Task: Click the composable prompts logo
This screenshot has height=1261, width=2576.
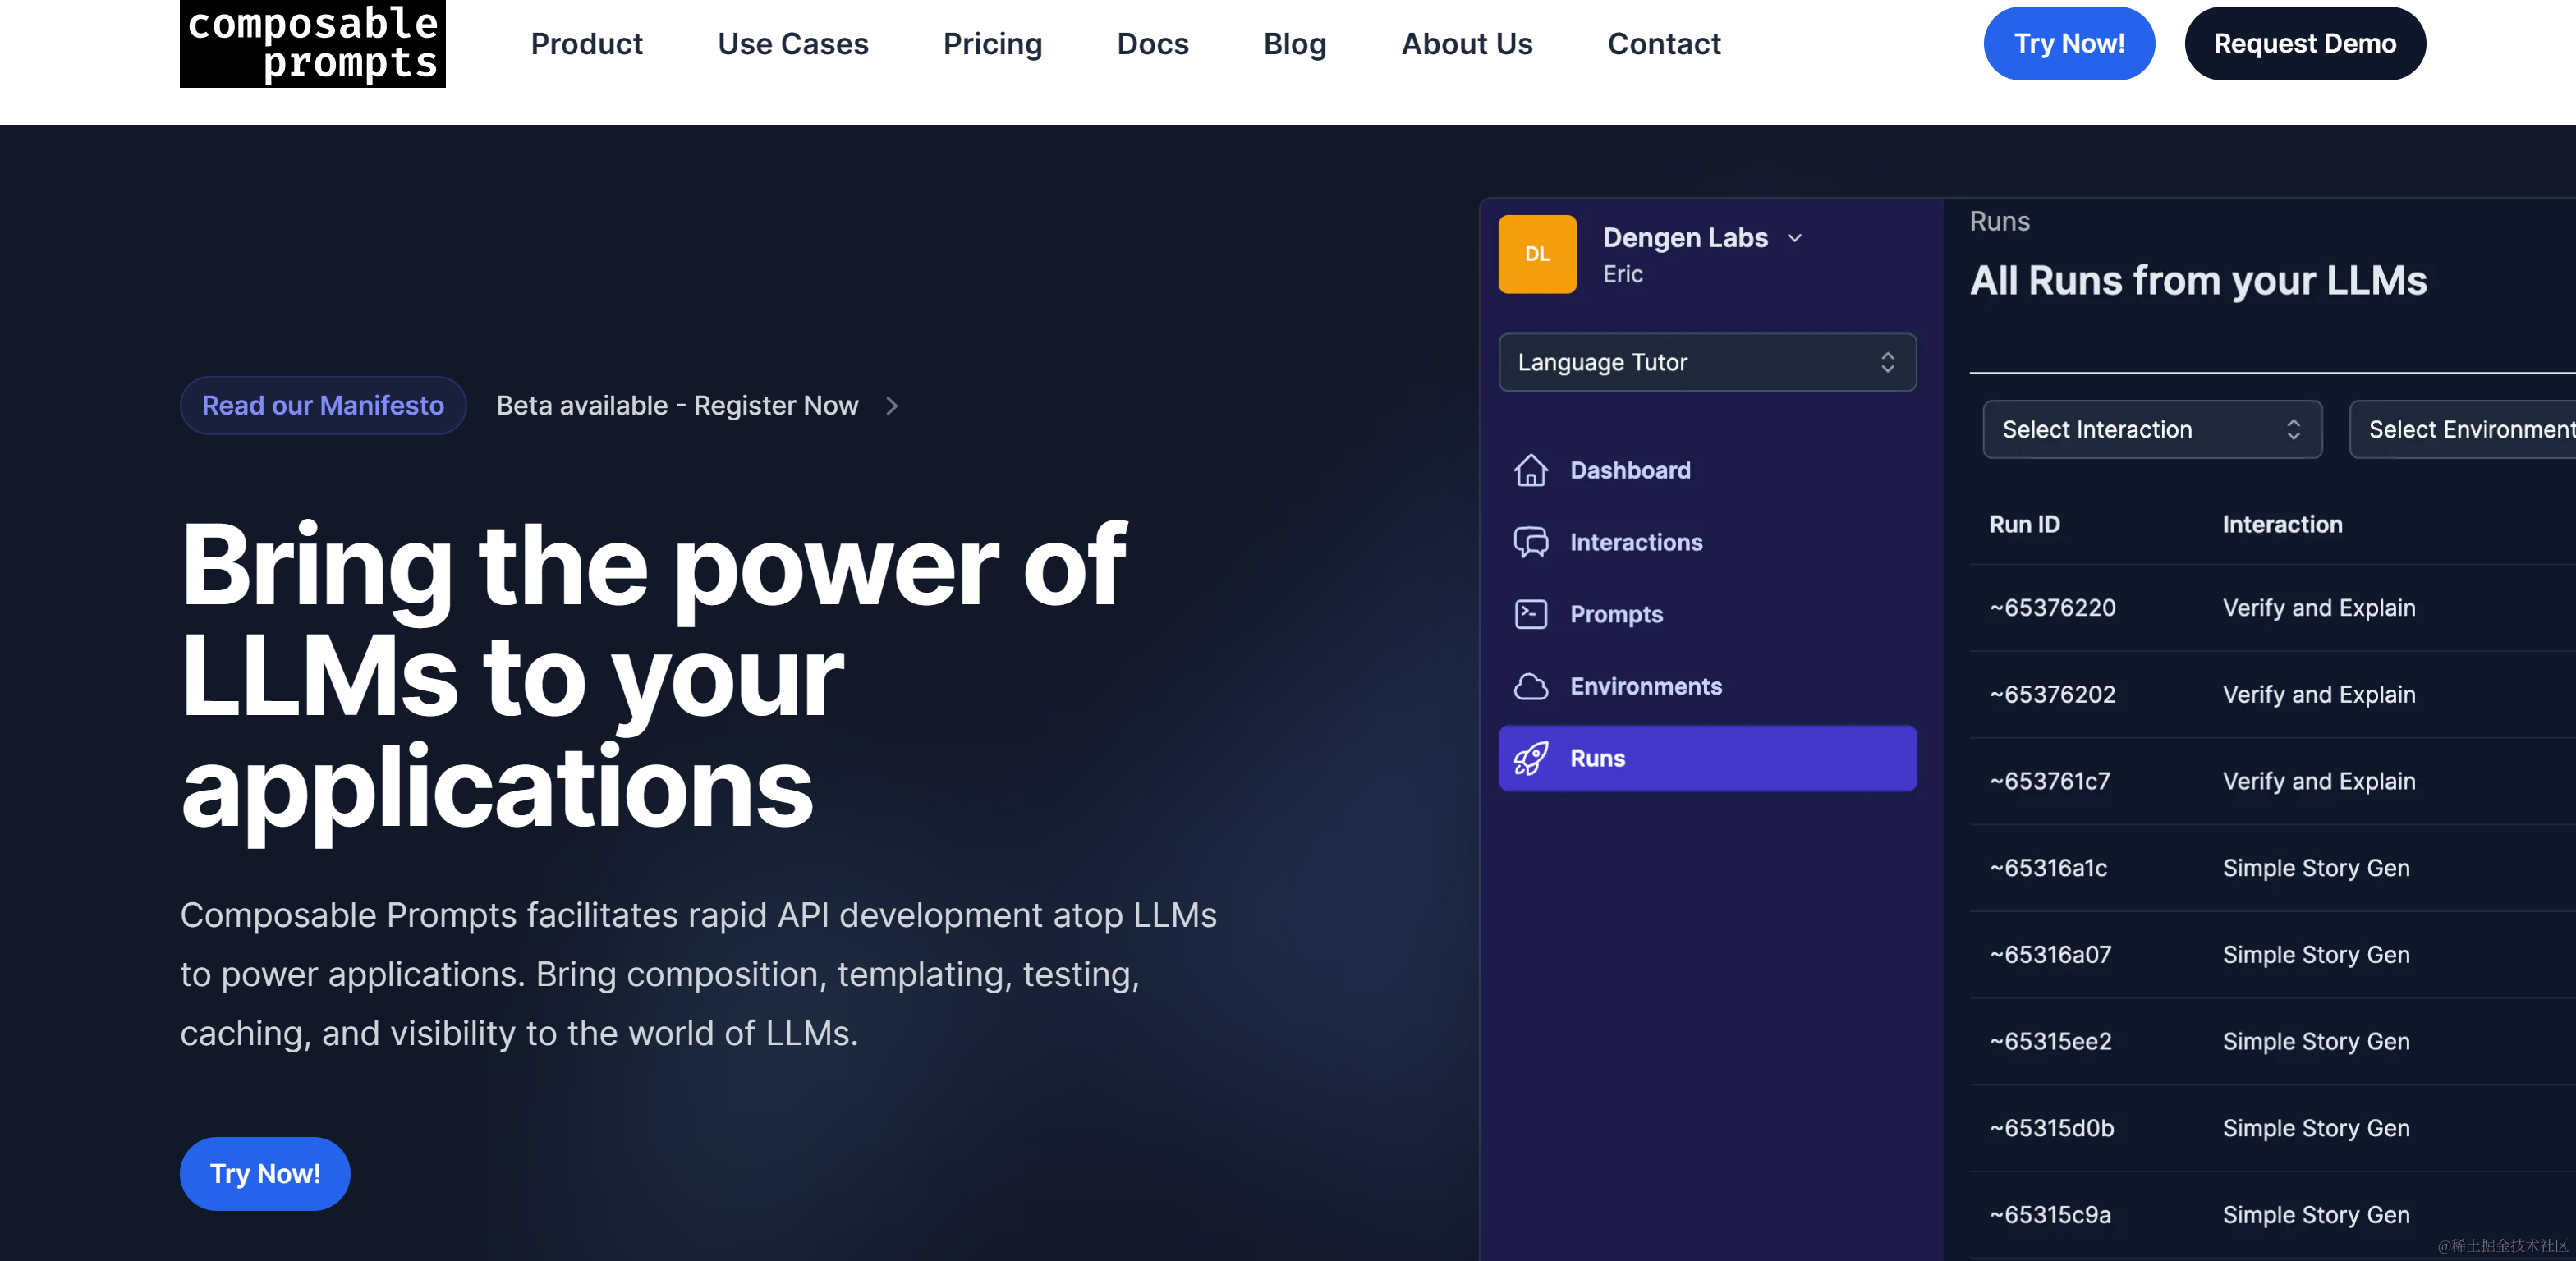Action: click(312, 43)
